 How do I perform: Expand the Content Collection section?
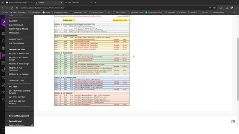click(x=16, y=125)
